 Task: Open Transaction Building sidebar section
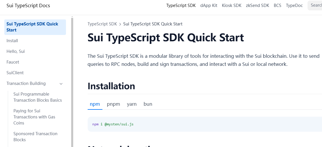(x=26, y=83)
